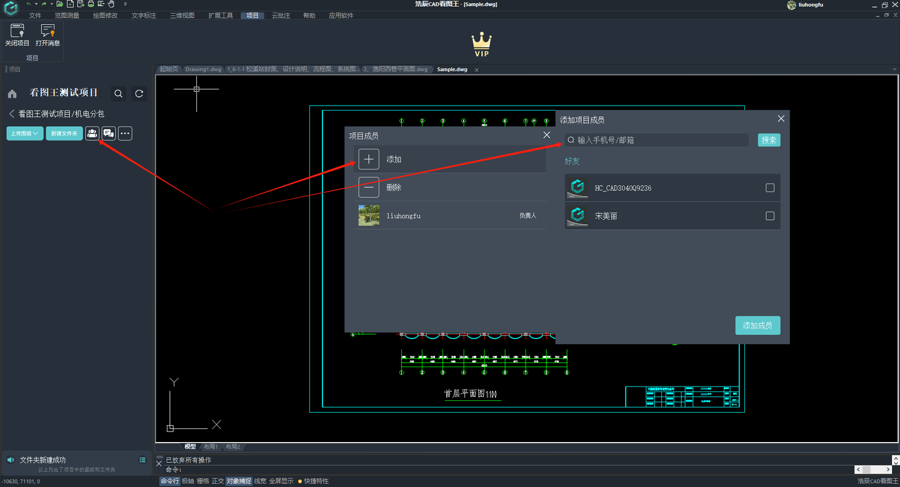Tick the checkbox for HC_CAD3040Q9236
This screenshot has width=900, height=487.
pos(770,188)
